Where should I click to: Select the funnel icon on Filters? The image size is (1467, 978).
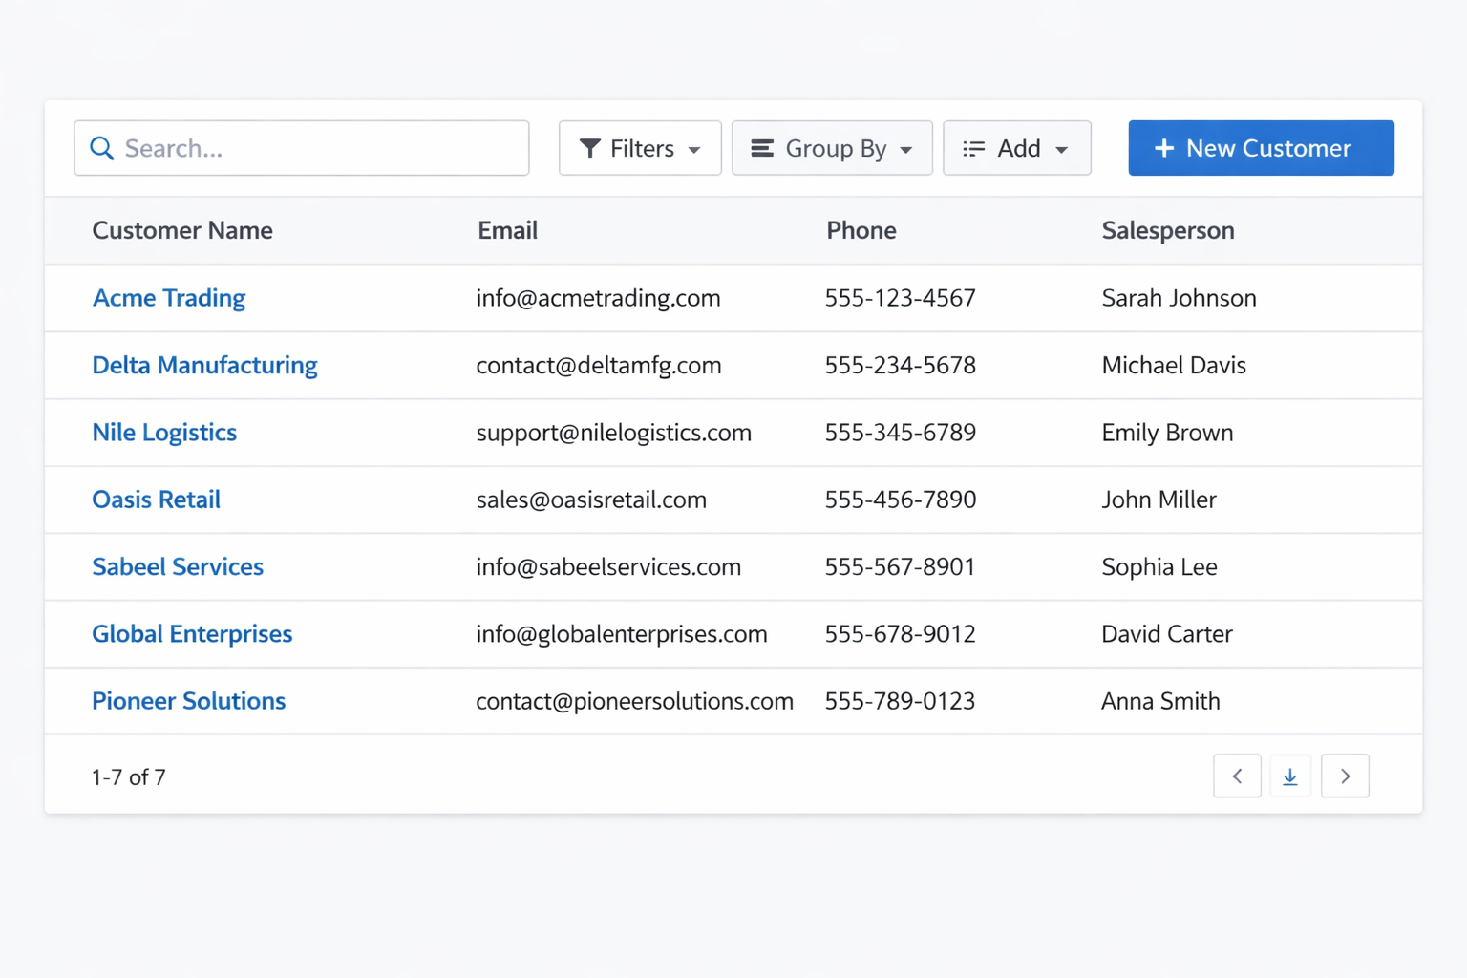click(x=589, y=148)
